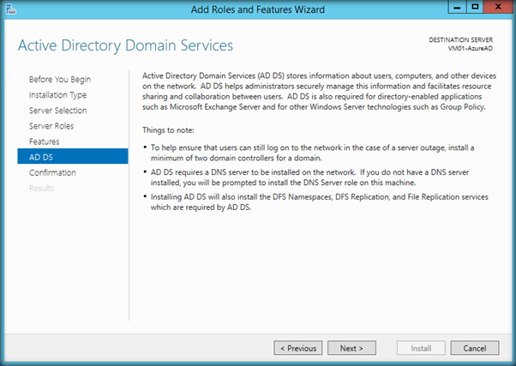Maximize the wizard window
The height and width of the screenshot is (366, 516).
(472, 9)
